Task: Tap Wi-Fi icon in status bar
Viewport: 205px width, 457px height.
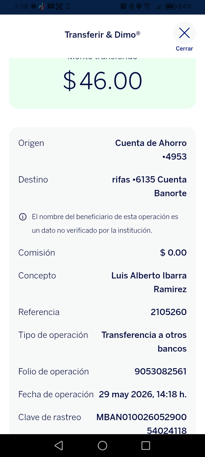Action: click(x=147, y=6)
